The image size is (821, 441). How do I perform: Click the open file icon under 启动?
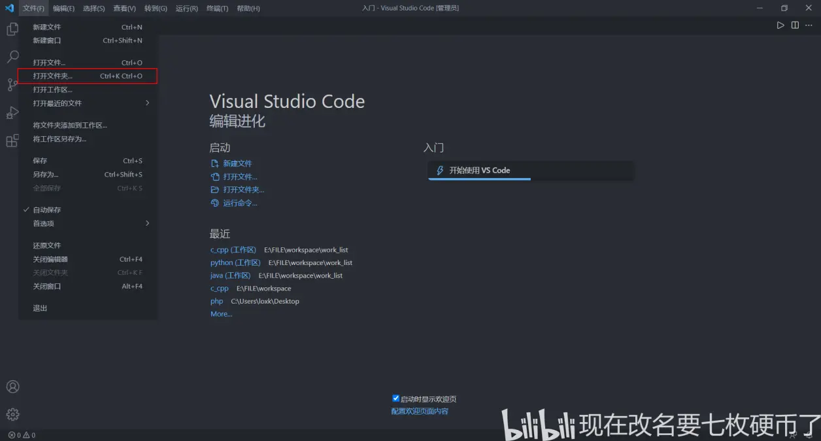(214, 177)
